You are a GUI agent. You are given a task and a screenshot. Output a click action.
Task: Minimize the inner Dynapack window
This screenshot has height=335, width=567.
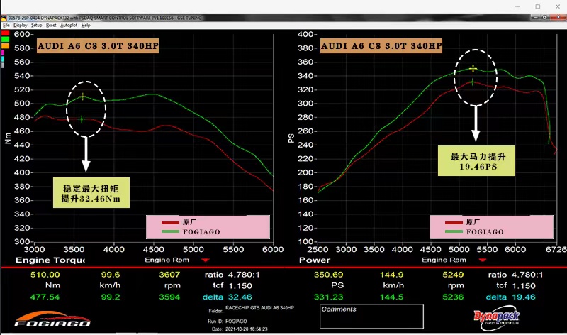tap(536, 17)
